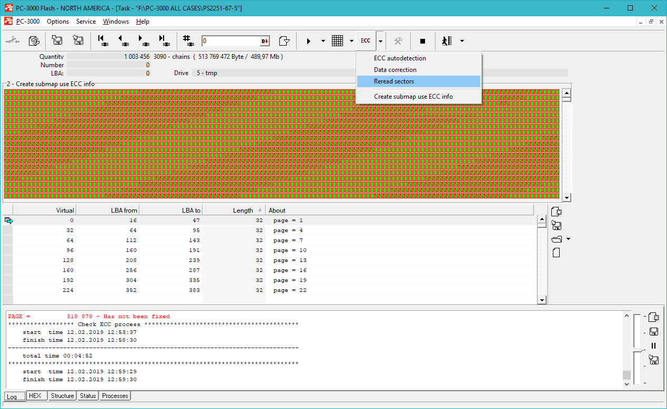Select Reread sectors menu item
The width and height of the screenshot is (667, 409).
419,81
